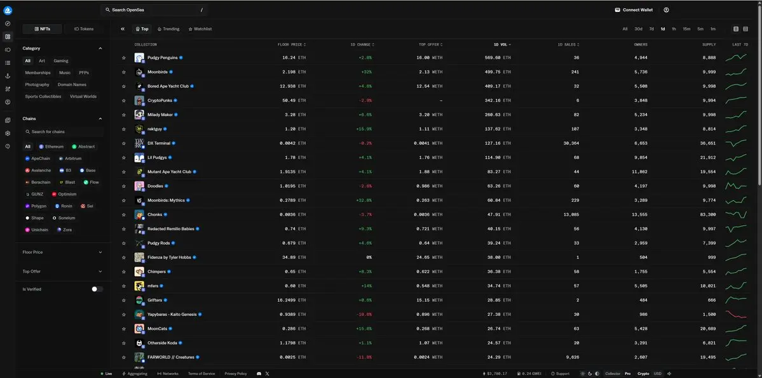Star mfers to watchlist
The width and height of the screenshot is (762, 378).
point(124,286)
